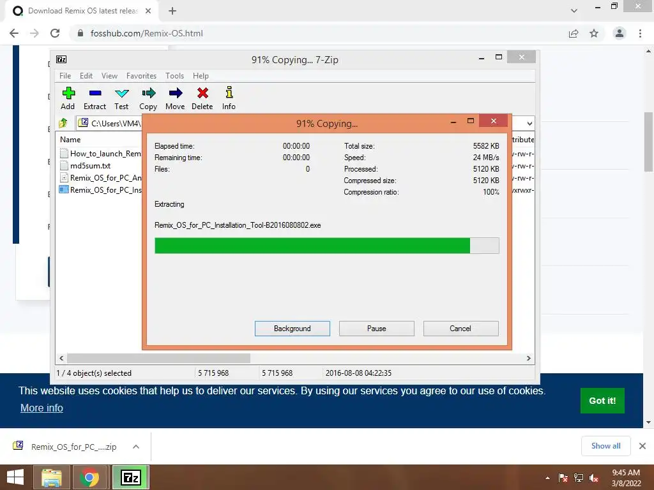Pause the copying operation
This screenshot has height=490, width=654.
coord(377,329)
